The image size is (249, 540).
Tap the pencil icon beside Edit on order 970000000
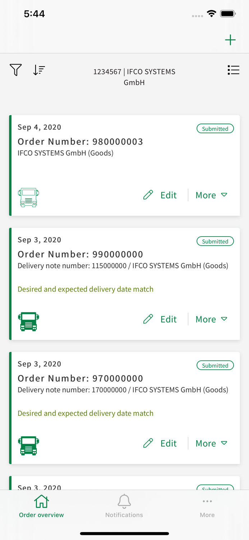click(x=148, y=443)
